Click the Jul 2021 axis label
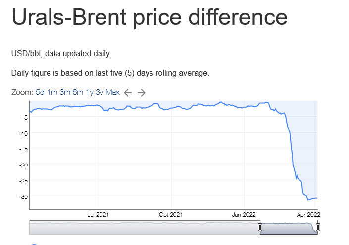 pos(98,215)
